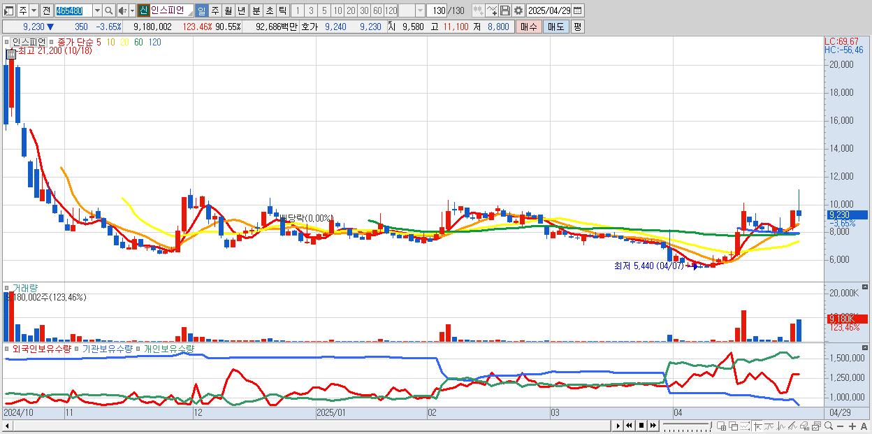Click the A auto-scale icon
The height and width of the screenshot is (434, 872).
click(864, 426)
